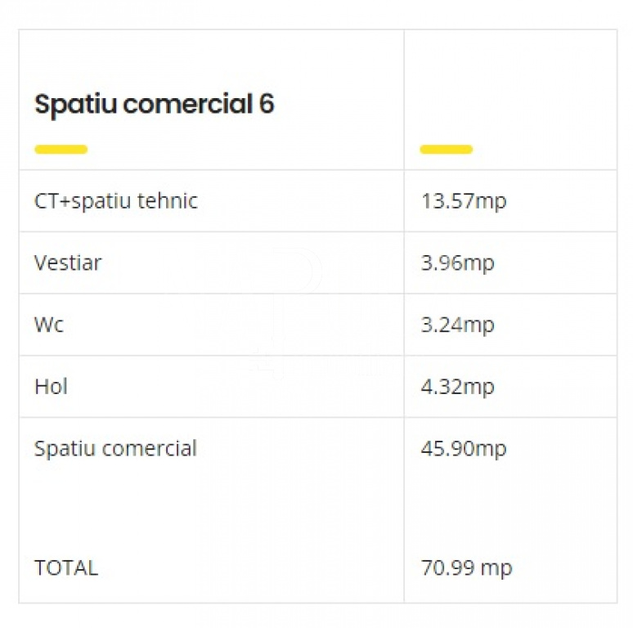Image resolution: width=633 pixels, height=628 pixels.
Task: Select the CT+spatiu tehnic label
Action: [x=116, y=201]
